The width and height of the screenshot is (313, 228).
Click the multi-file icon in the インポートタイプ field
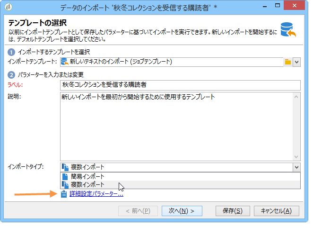click(x=65, y=167)
